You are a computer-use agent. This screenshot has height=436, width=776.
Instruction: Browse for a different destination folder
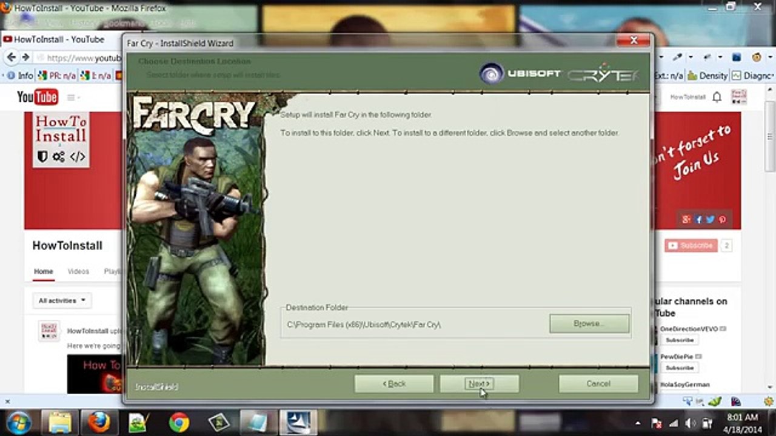coord(589,324)
